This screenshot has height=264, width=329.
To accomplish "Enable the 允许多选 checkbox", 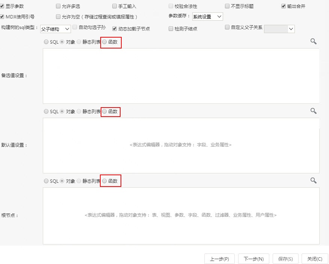I will tap(58, 6).
